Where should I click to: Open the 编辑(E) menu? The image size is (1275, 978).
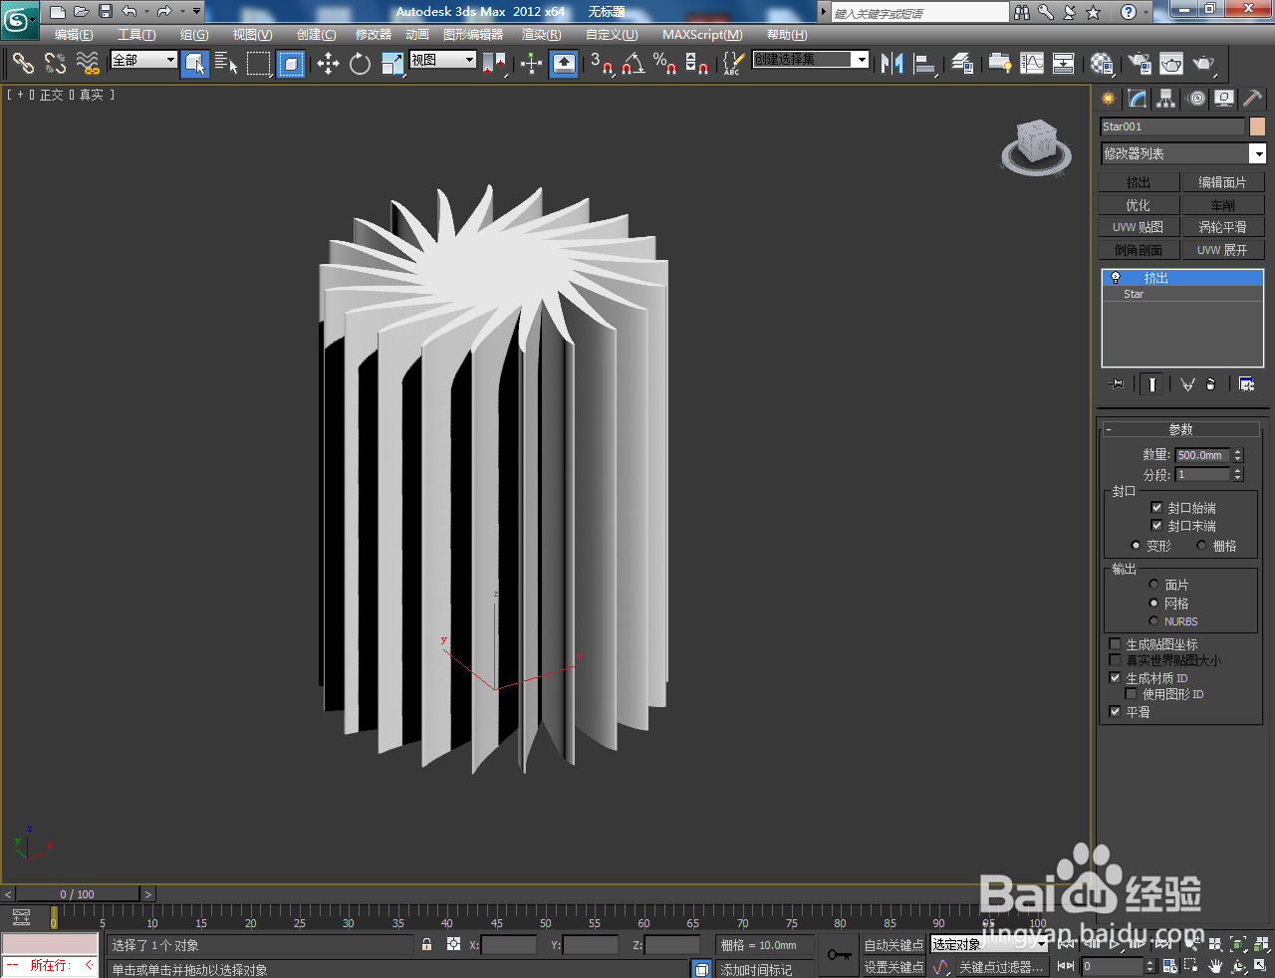(74, 35)
